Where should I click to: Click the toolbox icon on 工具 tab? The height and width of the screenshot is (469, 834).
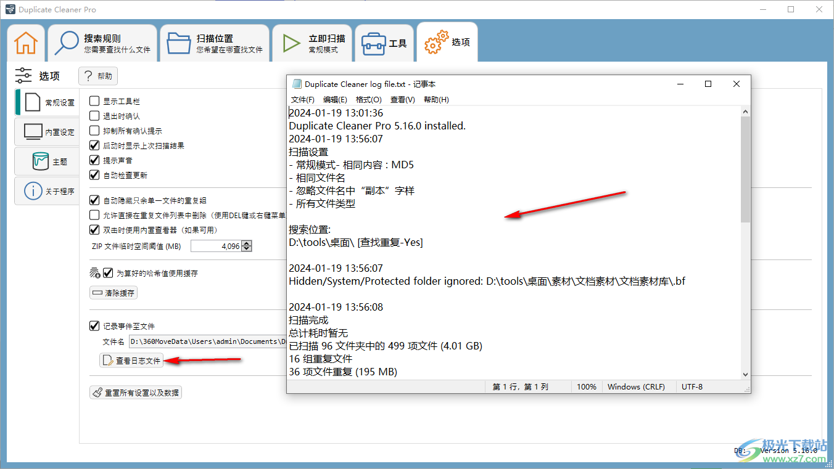[x=373, y=43]
